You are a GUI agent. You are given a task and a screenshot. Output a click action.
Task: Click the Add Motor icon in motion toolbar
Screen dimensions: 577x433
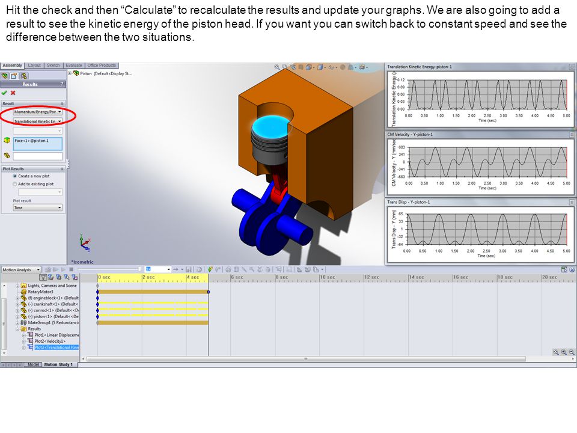(228, 269)
